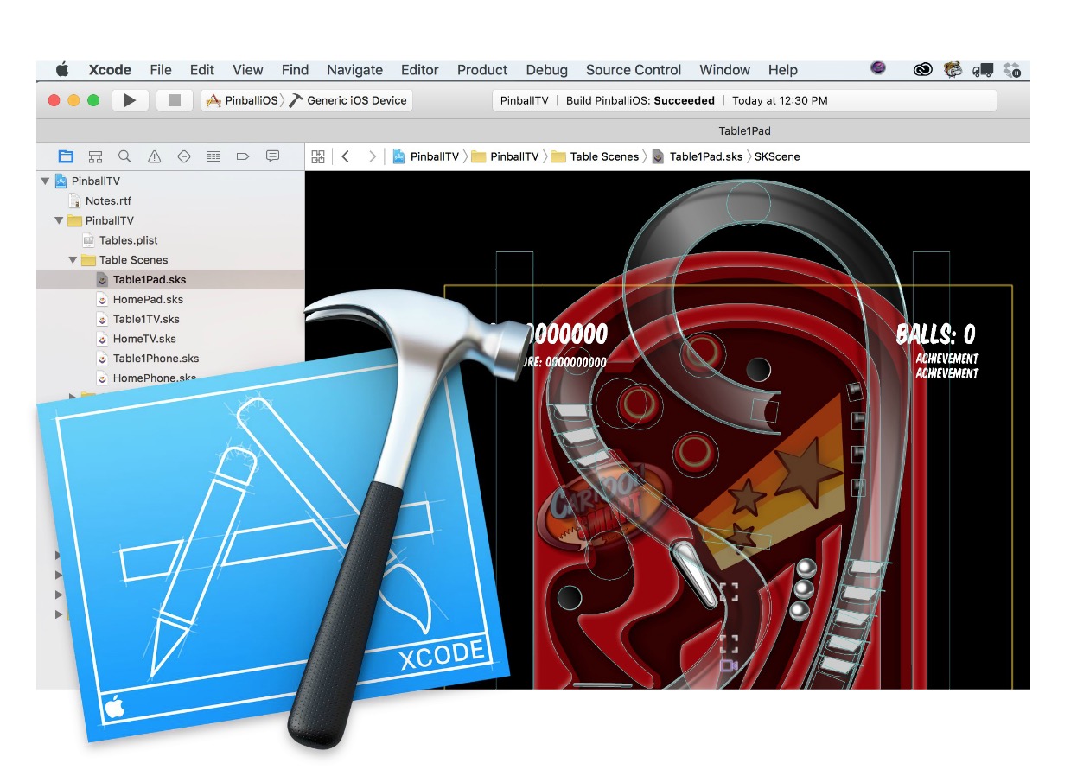This screenshot has height=776, width=1077.
Task: Select HomePad.sks in the file list
Action: click(x=148, y=300)
